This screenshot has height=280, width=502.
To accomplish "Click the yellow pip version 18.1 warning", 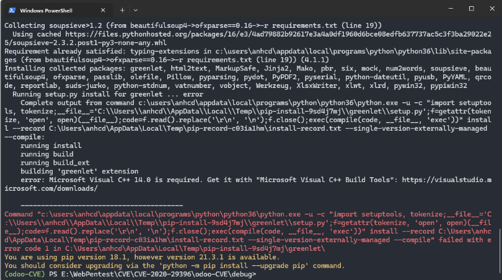I will pyautogui.click(x=124, y=255).
